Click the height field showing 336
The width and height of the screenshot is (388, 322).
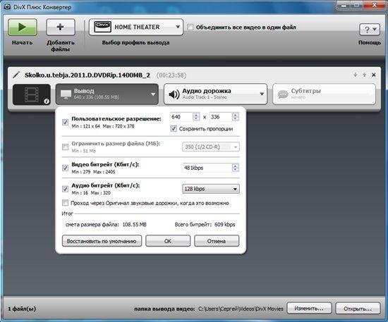tap(221, 117)
